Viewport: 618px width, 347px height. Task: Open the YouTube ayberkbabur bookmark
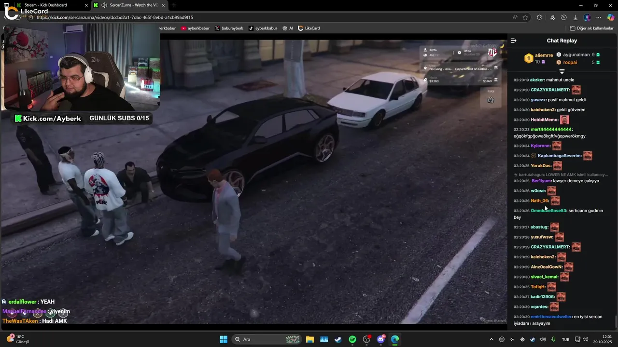click(196, 28)
